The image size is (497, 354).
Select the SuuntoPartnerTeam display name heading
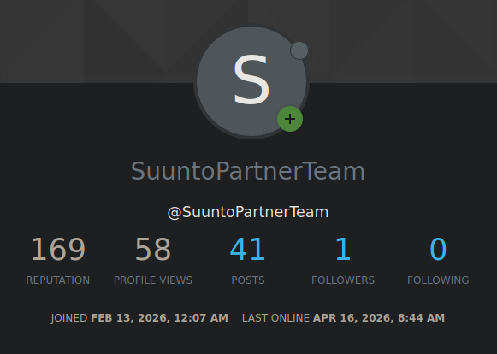click(x=248, y=171)
